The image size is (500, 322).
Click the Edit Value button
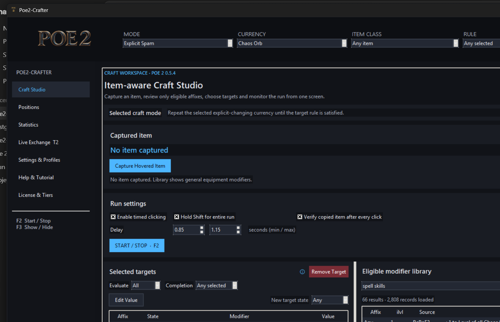(x=126, y=300)
